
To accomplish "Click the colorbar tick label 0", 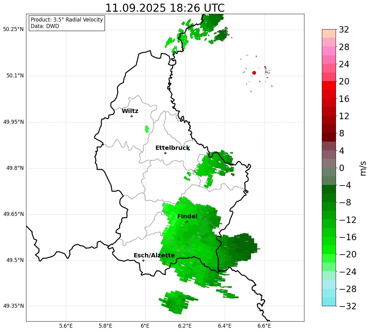I will pyautogui.click(x=341, y=168).
